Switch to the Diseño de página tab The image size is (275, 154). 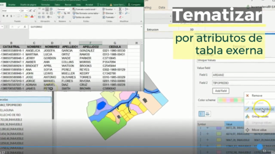(28, 5)
